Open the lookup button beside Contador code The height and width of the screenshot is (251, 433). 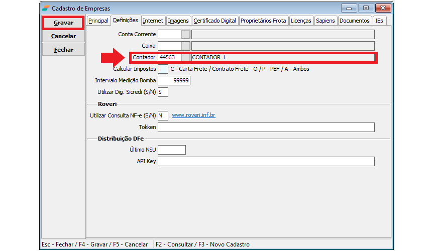(186, 58)
